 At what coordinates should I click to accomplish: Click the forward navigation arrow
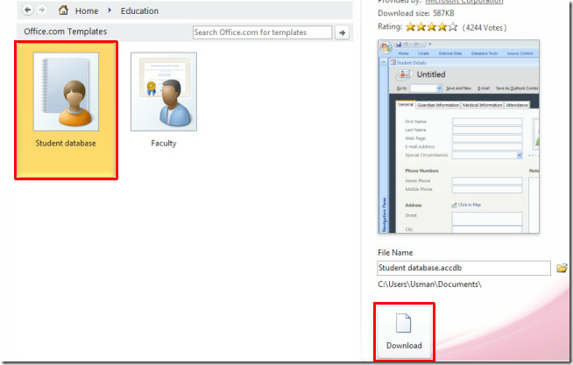42,10
